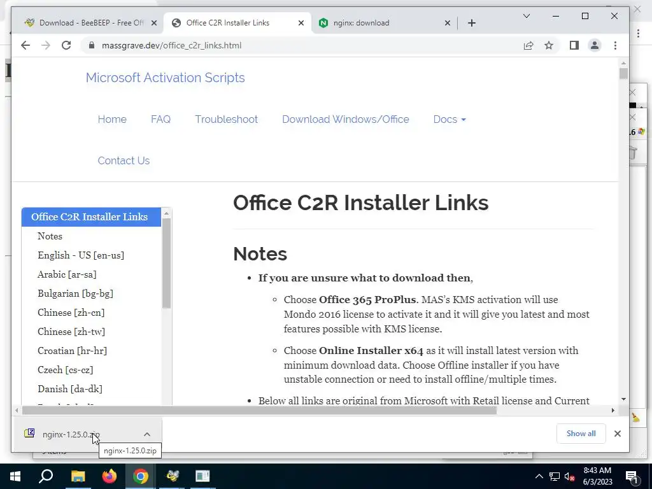Screen dimensions: 652x489
Task: Jump to Croatian [hr-hr] section
Action: coord(72,351)
